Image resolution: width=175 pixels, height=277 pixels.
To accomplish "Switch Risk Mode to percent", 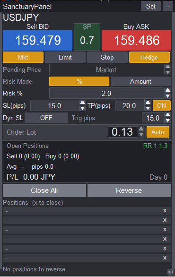I will [x=79, y=81].
